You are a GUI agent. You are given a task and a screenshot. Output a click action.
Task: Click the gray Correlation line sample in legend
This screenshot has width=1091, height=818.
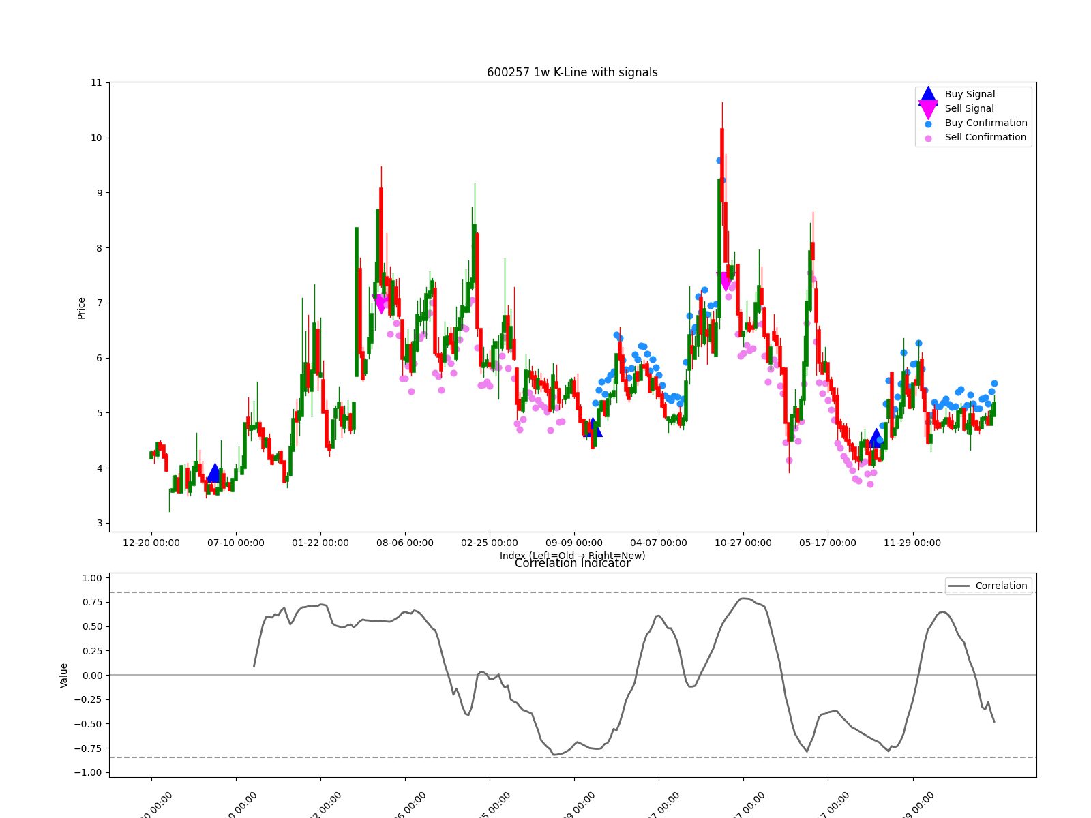pos(959,586)
